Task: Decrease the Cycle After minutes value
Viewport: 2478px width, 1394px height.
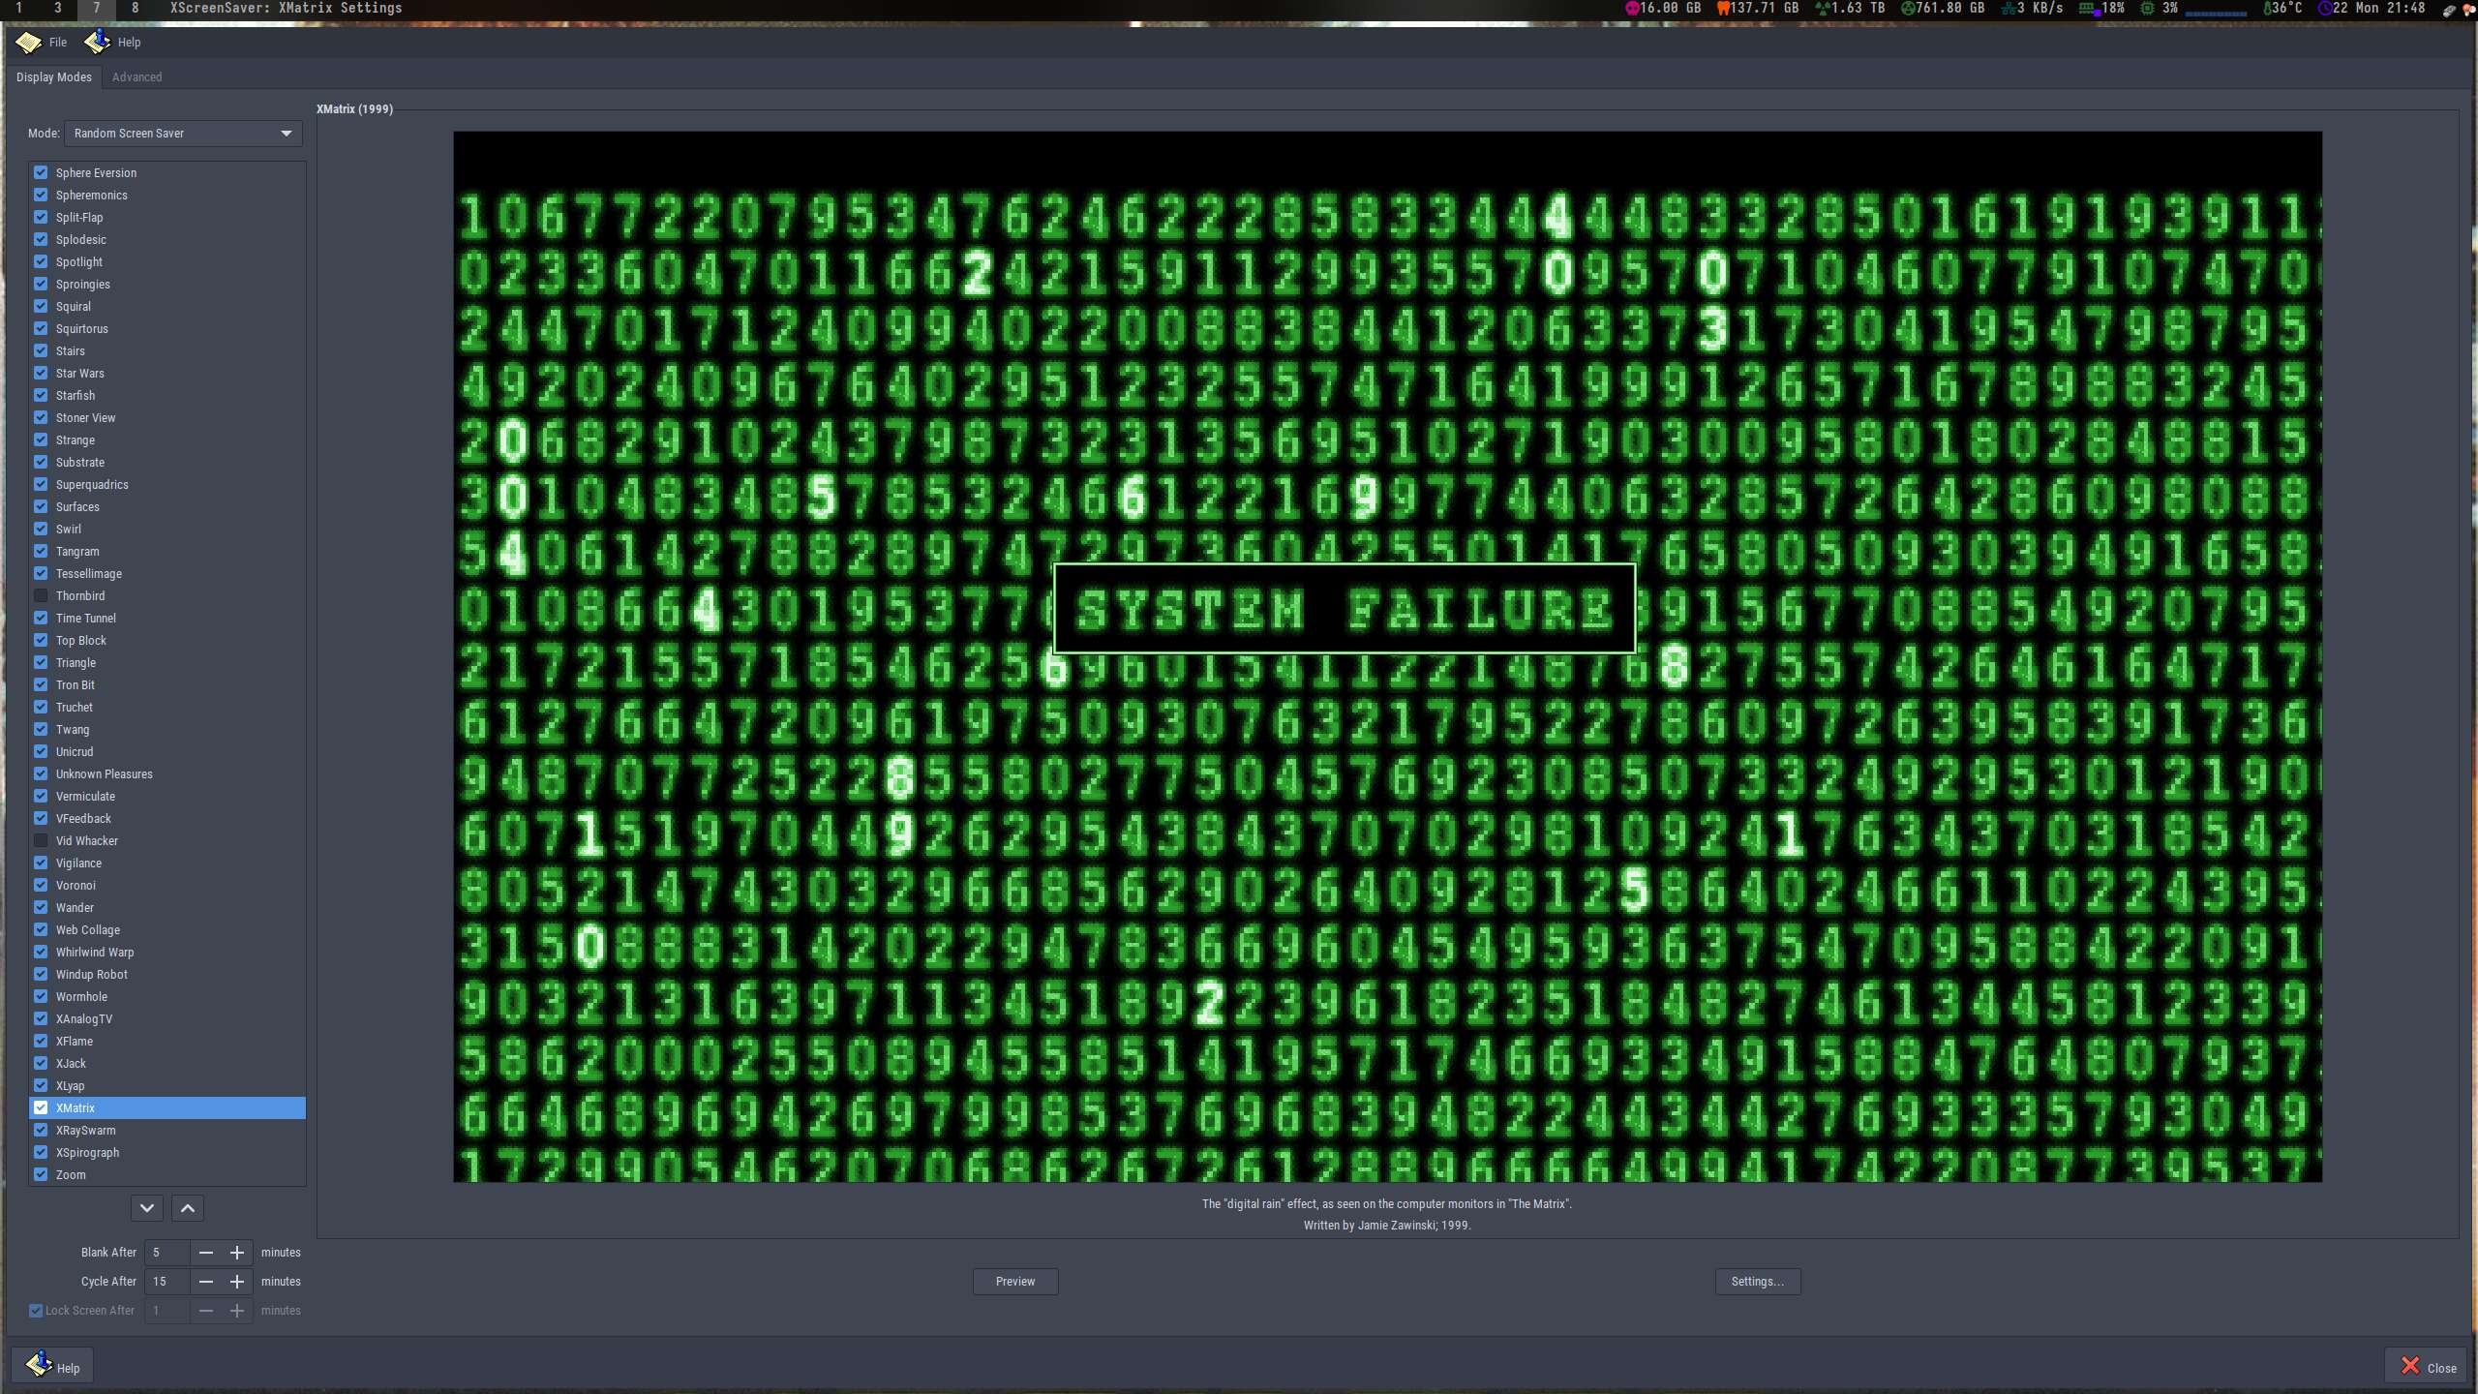Action: click(x=206, y=1282)
